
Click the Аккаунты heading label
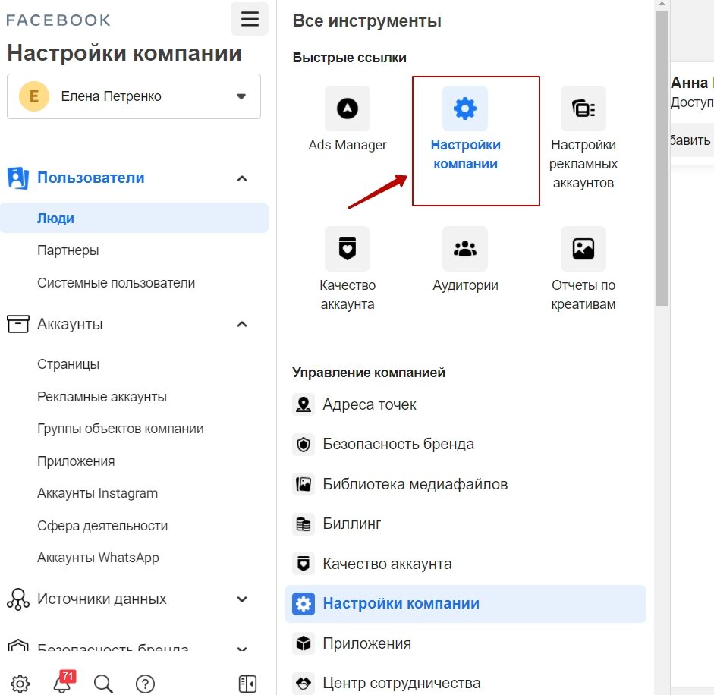[70, 324]
